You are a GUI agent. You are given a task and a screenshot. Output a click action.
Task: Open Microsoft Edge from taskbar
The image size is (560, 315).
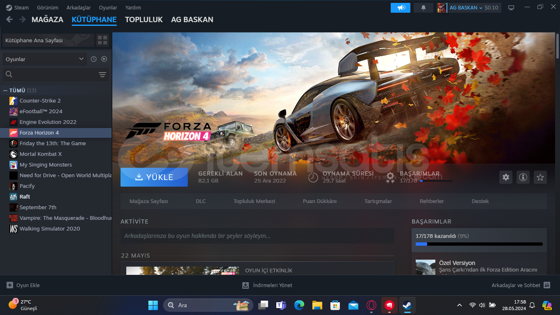click(x=299, y=305)
